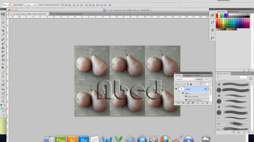Open the Fill slider arrow
The height and width of the screenshot is (142, 254).
coord(210,84)
